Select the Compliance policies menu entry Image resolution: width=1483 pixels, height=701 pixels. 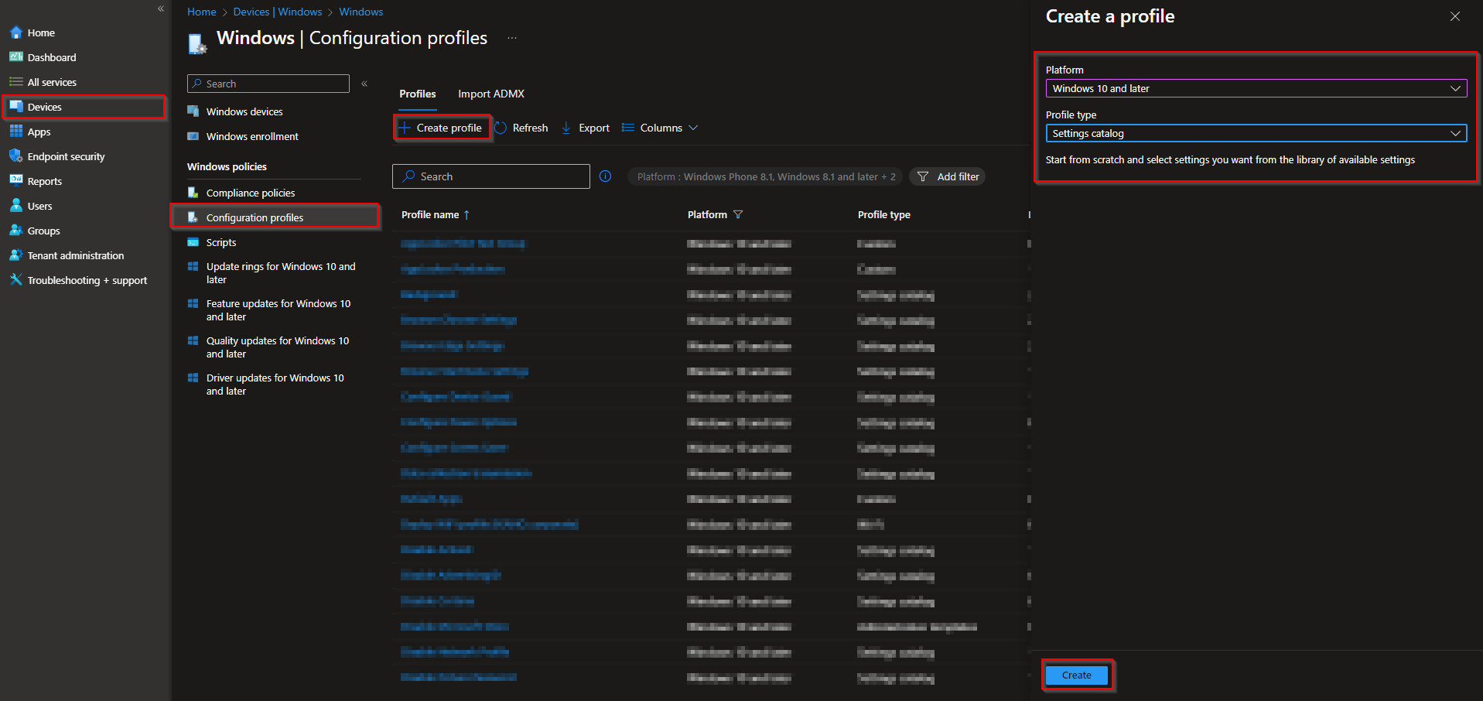250,192
